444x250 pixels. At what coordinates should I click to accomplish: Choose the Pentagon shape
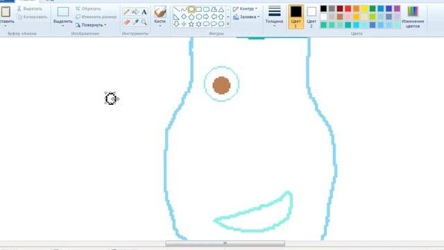(191, 17)
